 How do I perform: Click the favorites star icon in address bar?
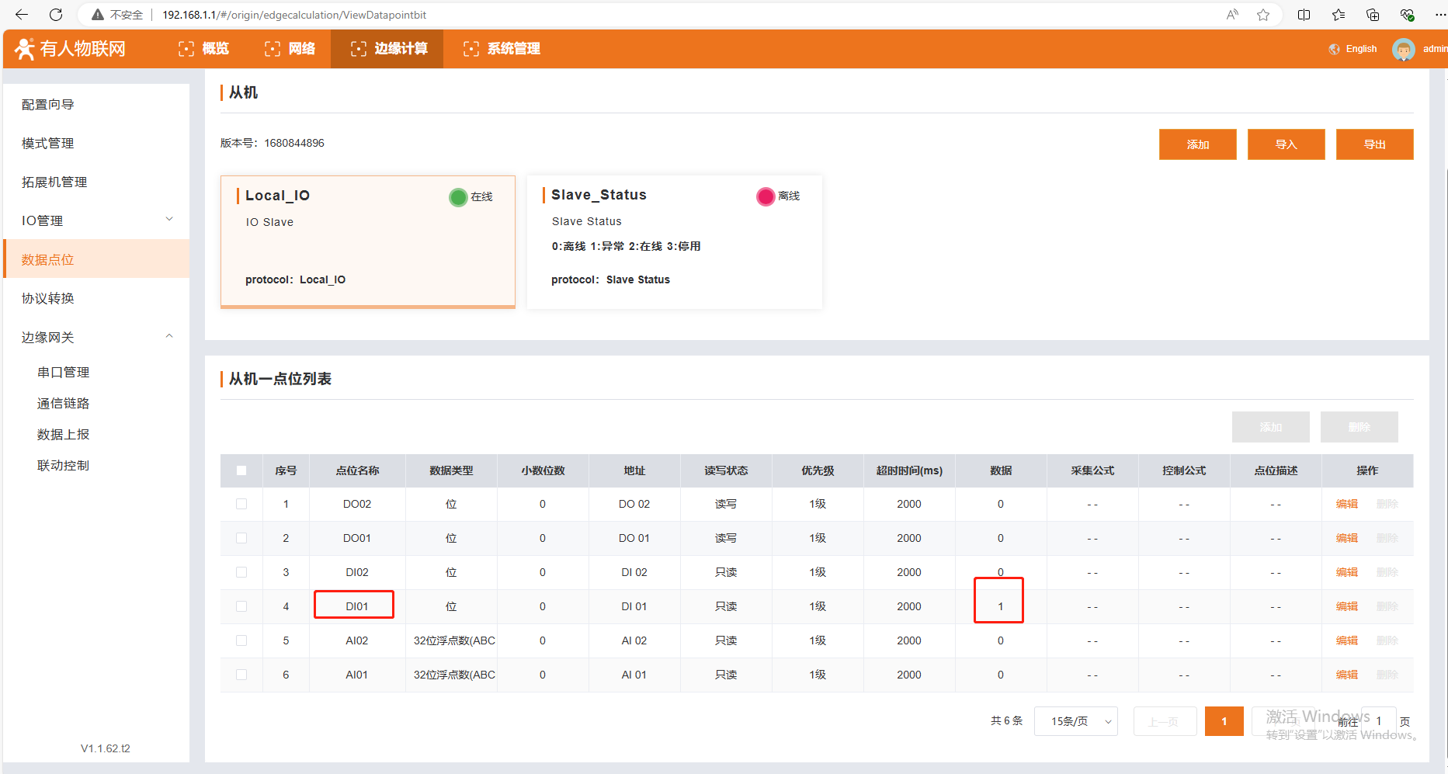coord(1263,15)
